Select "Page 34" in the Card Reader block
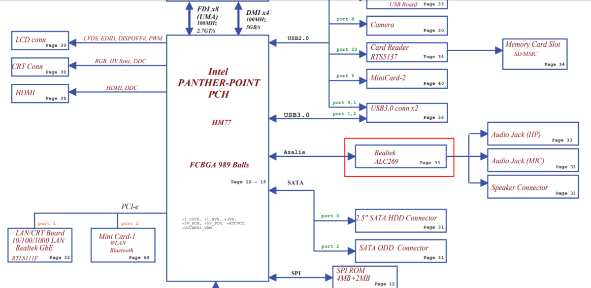The height and width of the screenshot is (288, 591). coord(433,57)
